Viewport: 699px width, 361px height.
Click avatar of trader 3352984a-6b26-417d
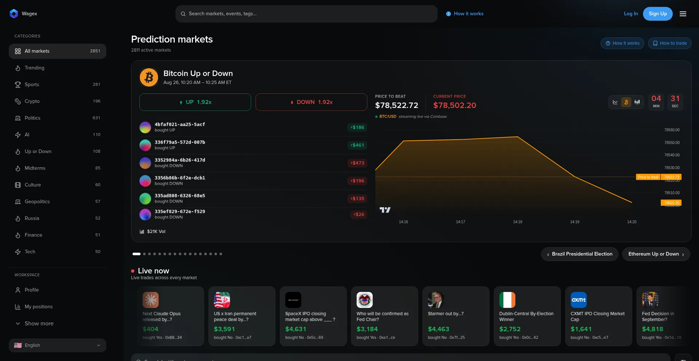coord(145,163)
